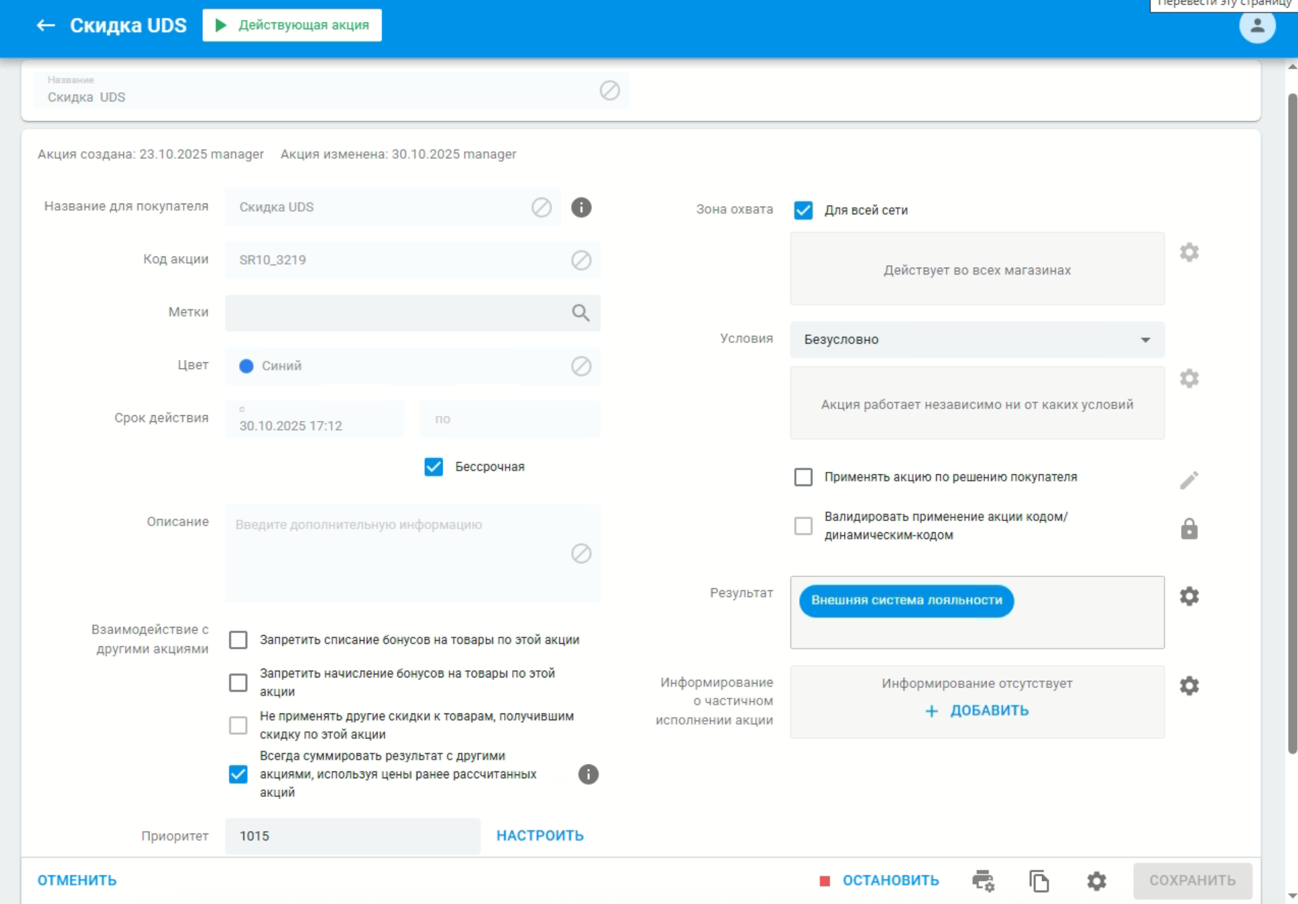Click the Внешняя система лояльности chip
The image size is (1298, 904).
pos(906,601)
